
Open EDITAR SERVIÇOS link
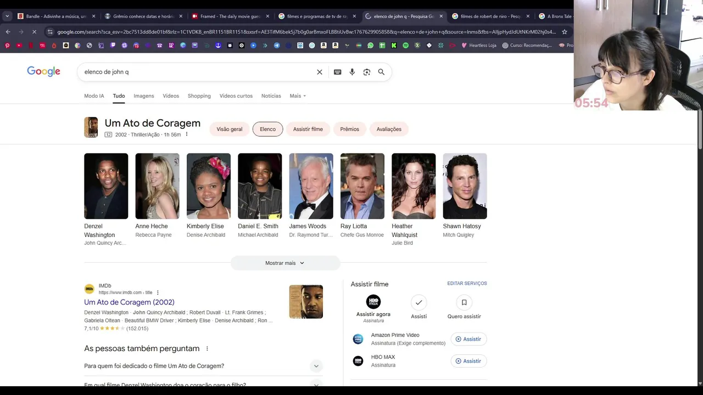(x=467, y=284)
